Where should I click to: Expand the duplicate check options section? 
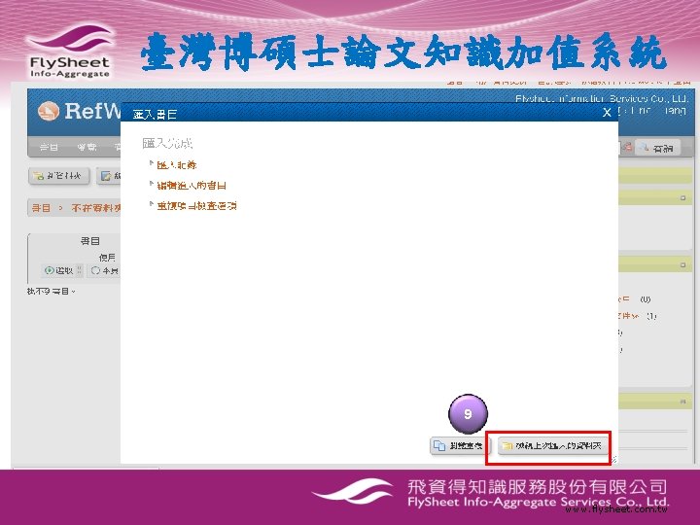(196, 206)
